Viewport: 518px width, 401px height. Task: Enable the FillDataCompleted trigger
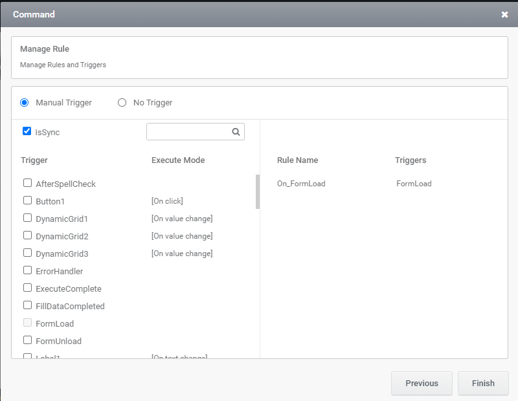pyautogui.click(x=28, y=305)
